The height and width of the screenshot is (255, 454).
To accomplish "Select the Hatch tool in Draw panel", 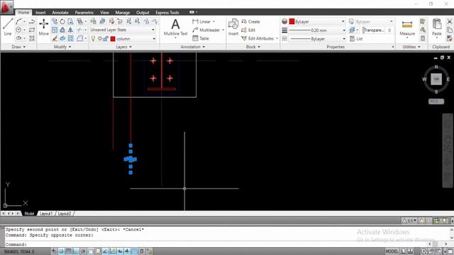I will point(32,38).
